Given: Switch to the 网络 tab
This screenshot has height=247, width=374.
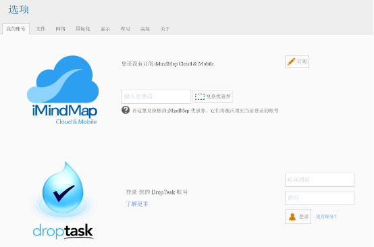Looking at the screenshot, I should [x=60, y=29].
